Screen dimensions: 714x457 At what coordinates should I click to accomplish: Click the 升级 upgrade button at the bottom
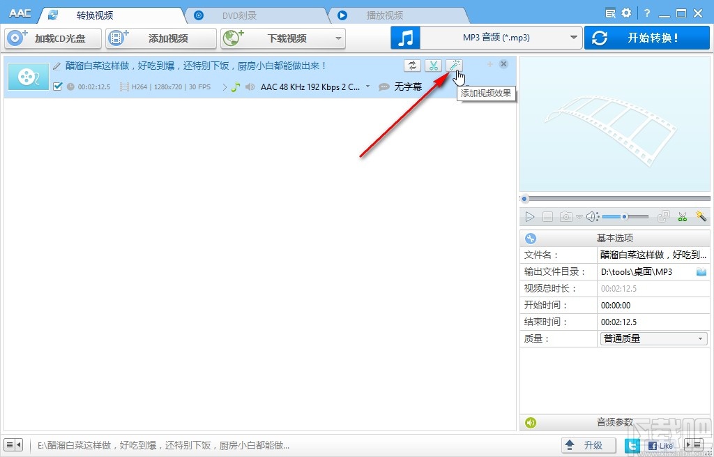tap(588, 444)
